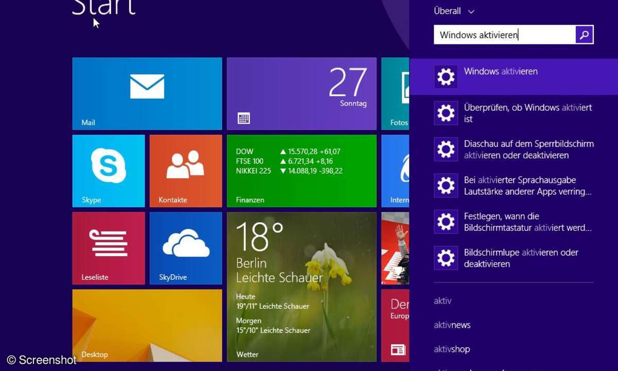
Task: Choose the 'aktivshop' search suggestion
Action: coord(452,349)
